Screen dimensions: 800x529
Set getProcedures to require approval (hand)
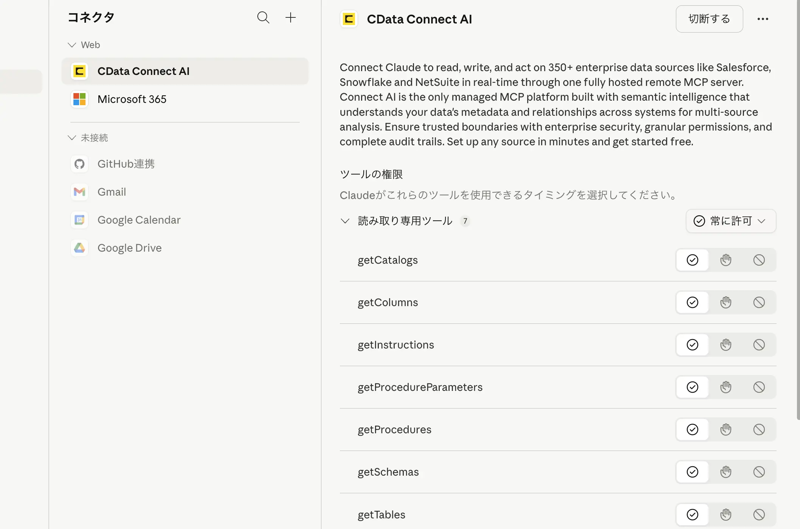pyautogui.click(x=726, y=429)
